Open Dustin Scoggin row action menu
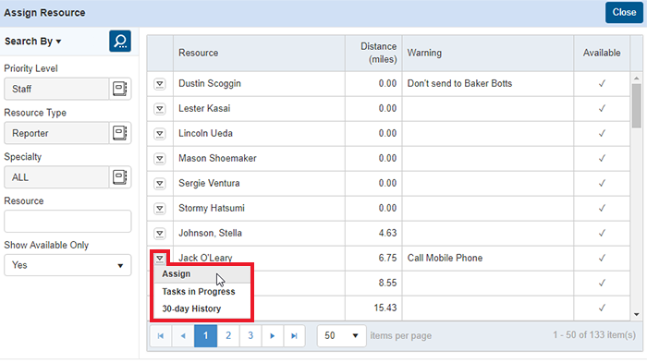 pos(160,84)
